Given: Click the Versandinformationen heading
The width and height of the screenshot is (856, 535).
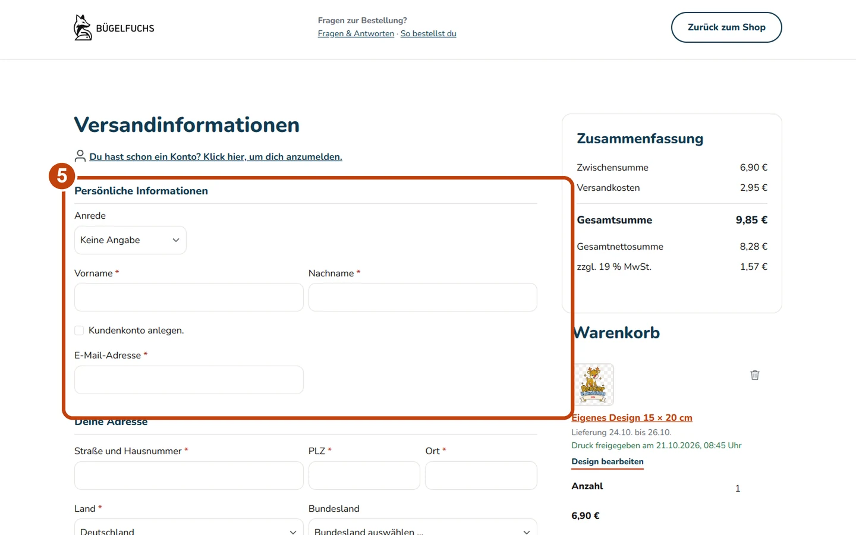Looking at the screenshot, I should (187, 125).
